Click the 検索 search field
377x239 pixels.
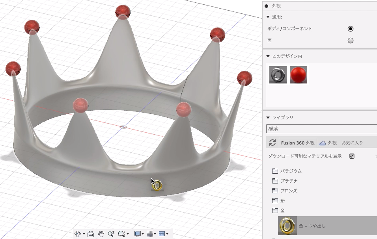point(321,129)
